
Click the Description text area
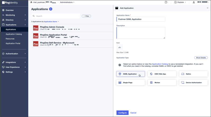tap(141, 33)
